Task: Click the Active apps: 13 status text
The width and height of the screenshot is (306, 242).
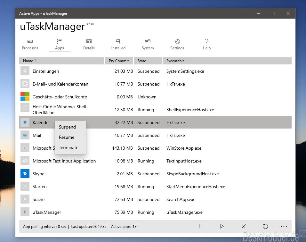Action: point(124,227)
